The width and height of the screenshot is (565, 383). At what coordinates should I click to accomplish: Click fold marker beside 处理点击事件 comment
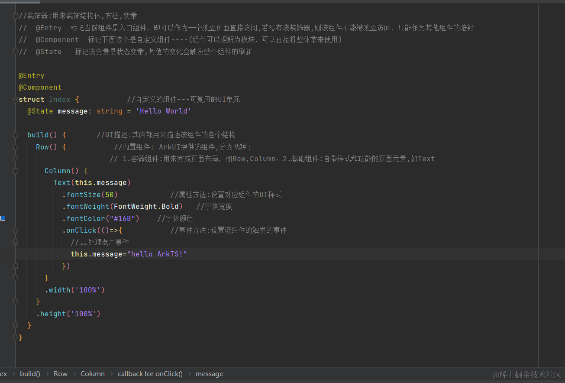point(16,242)
